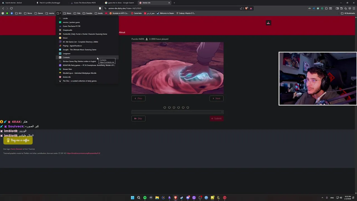This screenshot has height=201, width=357.
Task: Skip this guess with Skip button
Action: [138, 118]
